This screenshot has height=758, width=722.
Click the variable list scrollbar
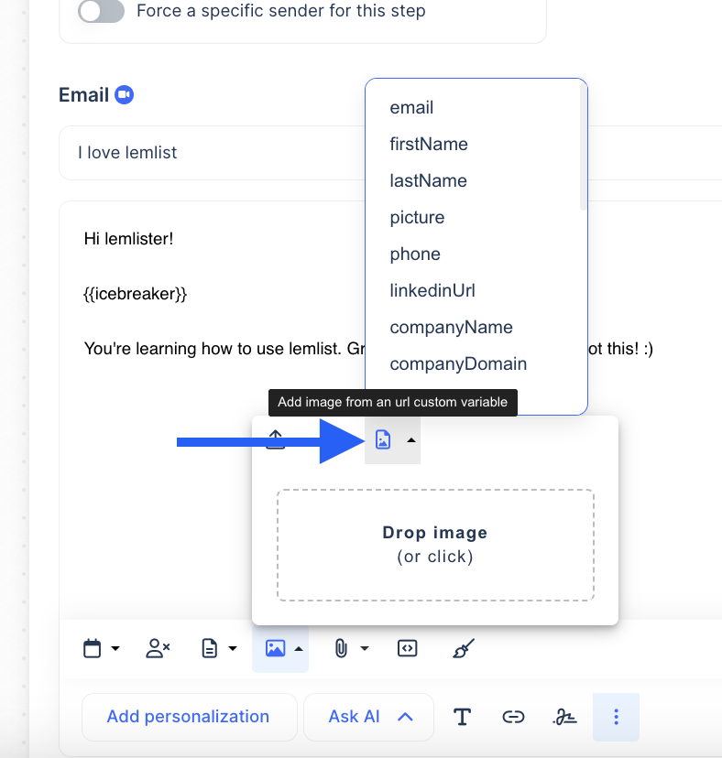point(583,147)
